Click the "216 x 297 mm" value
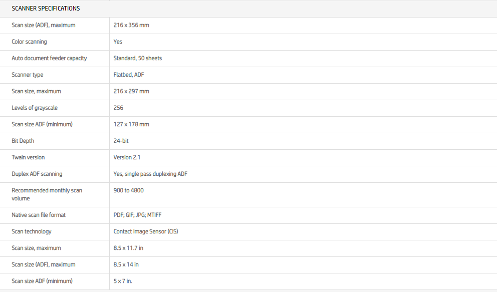497x292 pixels. click(x=131, y=91)
